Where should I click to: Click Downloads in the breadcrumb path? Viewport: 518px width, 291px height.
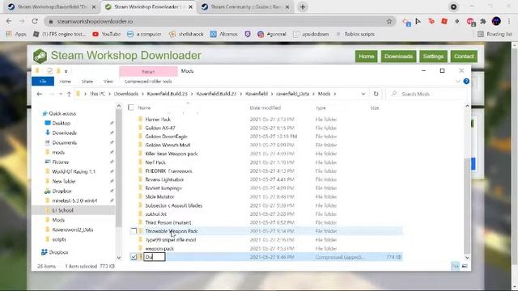pos(126,94)
